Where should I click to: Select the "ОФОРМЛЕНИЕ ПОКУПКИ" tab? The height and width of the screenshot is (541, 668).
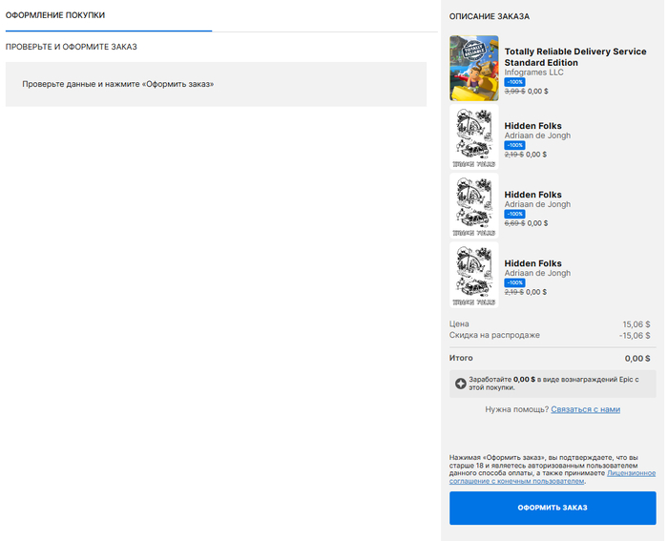tap(55, 16)
